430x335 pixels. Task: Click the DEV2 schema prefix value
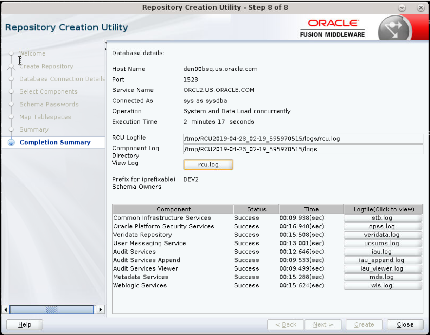click(191, 179)
